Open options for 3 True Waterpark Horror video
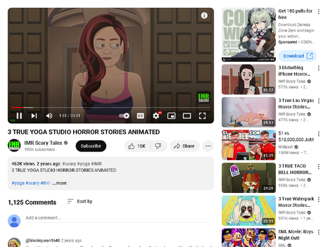Screen dimensions: 330x247 319,200
